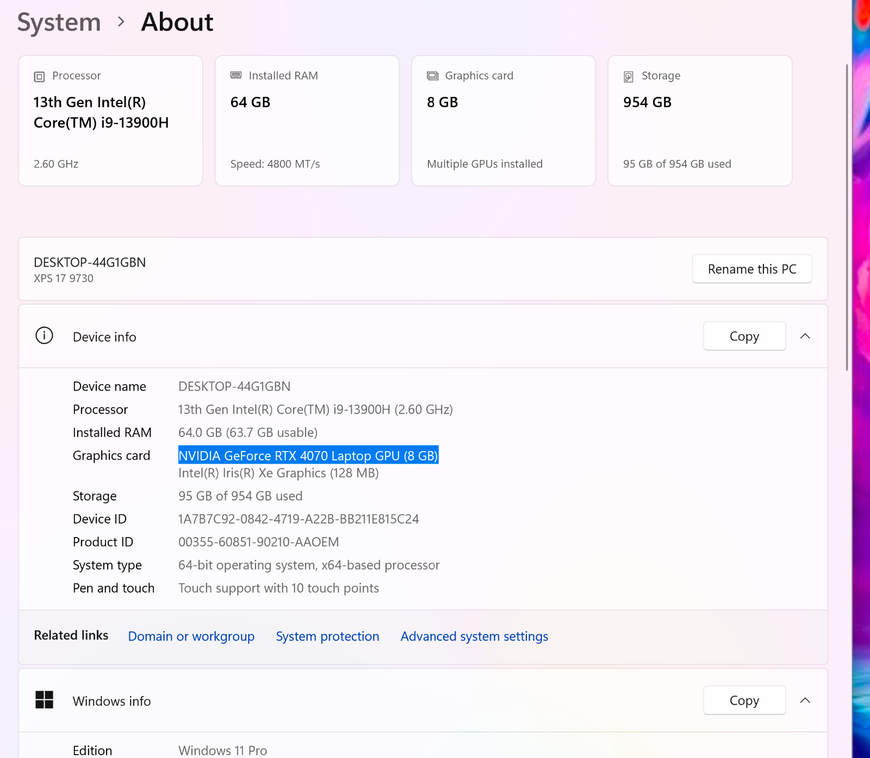Open Advanced system settings link
Screen dimensions: 870x758
[474, 636]
